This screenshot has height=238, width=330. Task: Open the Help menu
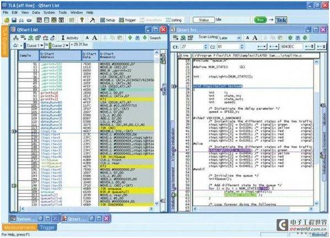(90, 13)
